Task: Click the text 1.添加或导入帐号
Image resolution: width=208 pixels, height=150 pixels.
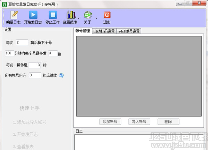Action: coord(30,122)
